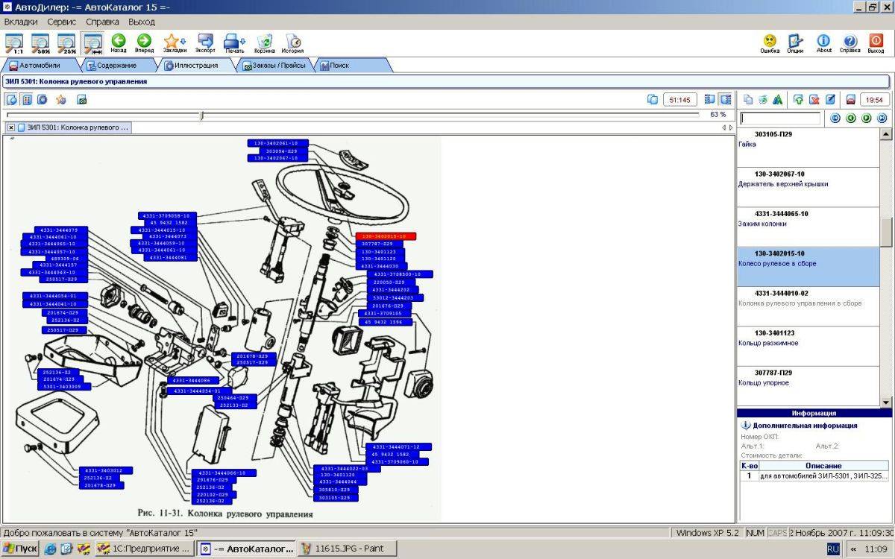Screen dimensions: 895x559
Task: Click the red picture icon beside 19:54
Action: point(850,99)
